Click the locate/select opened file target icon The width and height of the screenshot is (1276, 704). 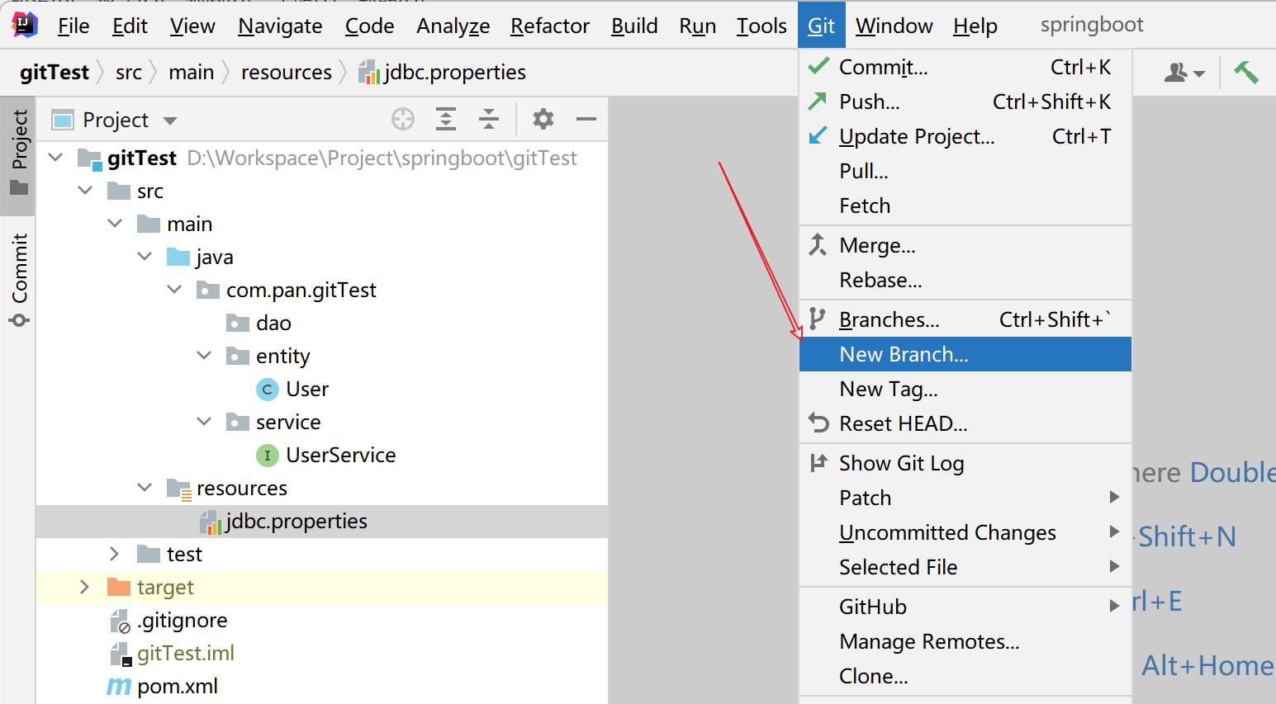[x=403, y=120]
